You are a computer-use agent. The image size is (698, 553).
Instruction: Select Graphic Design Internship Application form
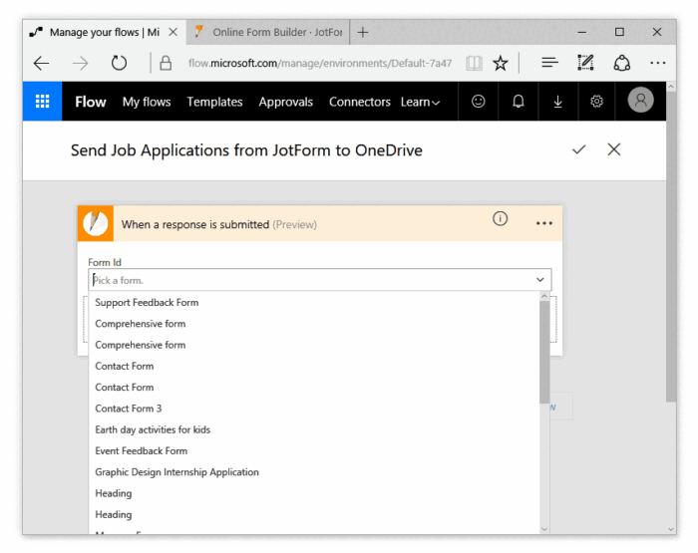[176, 472]
